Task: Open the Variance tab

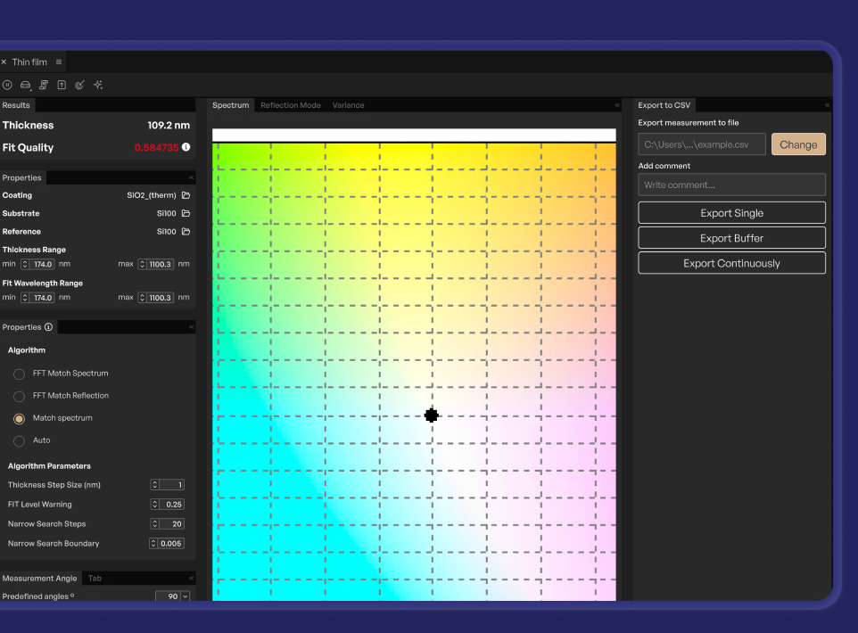Action: 348,104
